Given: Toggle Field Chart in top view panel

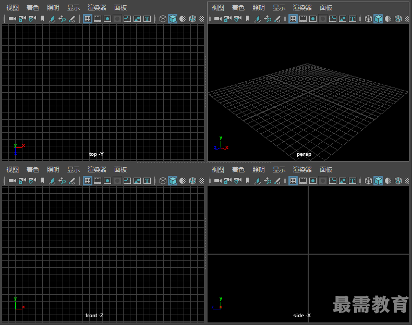Looking at the screenshot, I should (x=127, y=19).
